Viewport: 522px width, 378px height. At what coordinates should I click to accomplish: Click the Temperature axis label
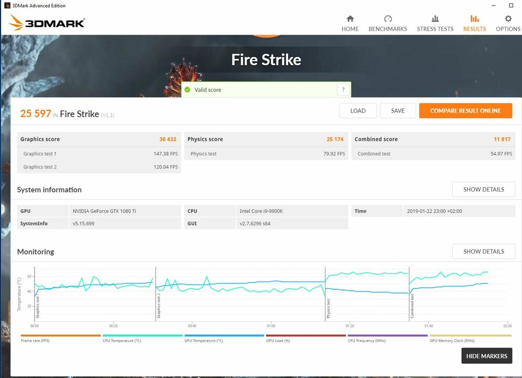click(19, 294)
